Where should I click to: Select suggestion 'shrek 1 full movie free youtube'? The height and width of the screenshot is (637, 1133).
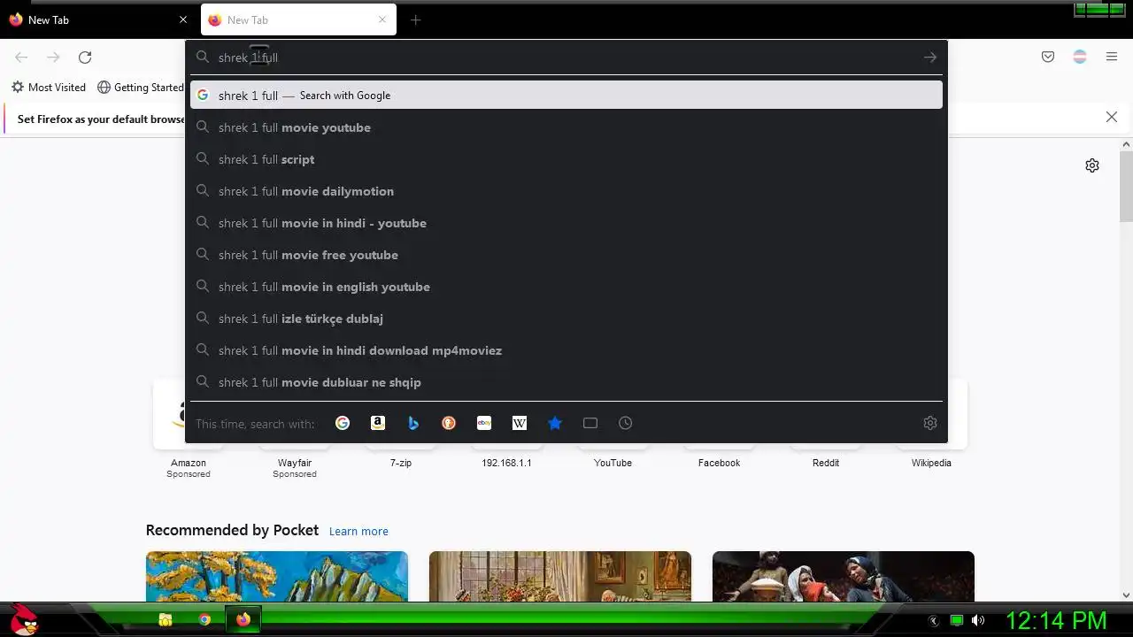(x=566, y=255)
